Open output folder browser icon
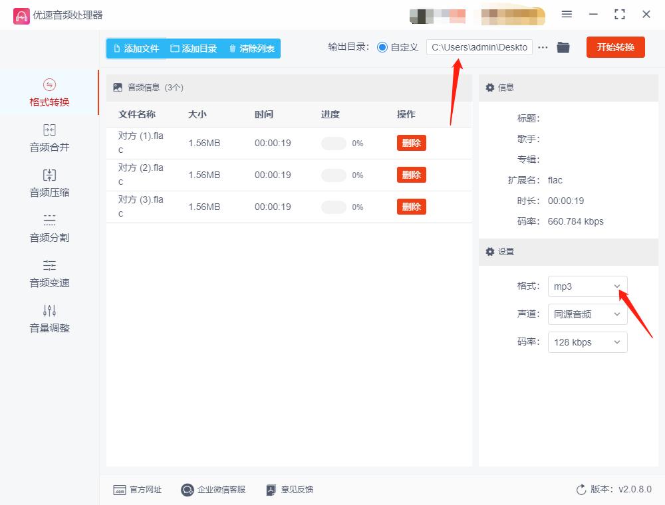The height and width of the screenshot is (505, 665). pos(563,47)
